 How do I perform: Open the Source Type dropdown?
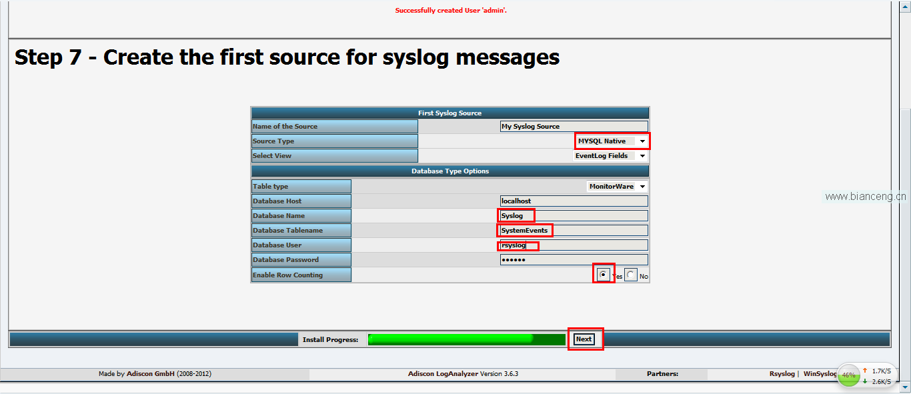612,141
